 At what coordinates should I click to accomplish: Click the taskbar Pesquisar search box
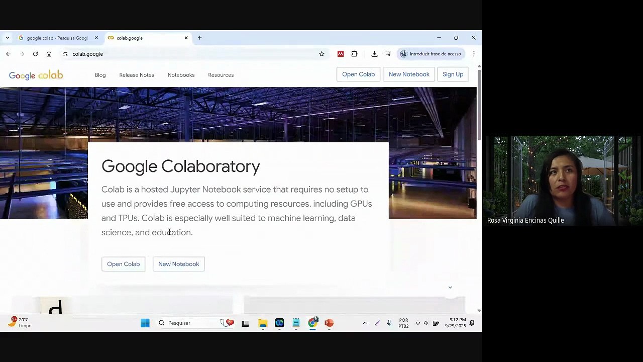coord(196,323)
